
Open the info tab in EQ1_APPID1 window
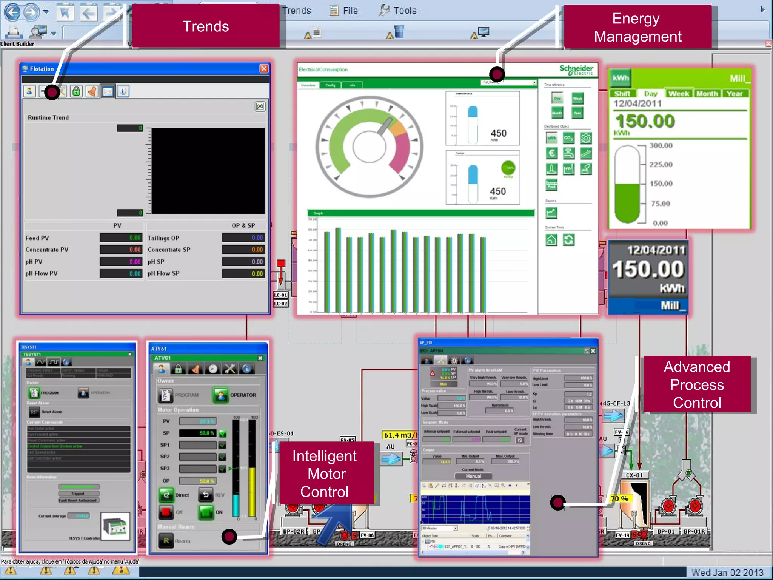pos(468,361)
